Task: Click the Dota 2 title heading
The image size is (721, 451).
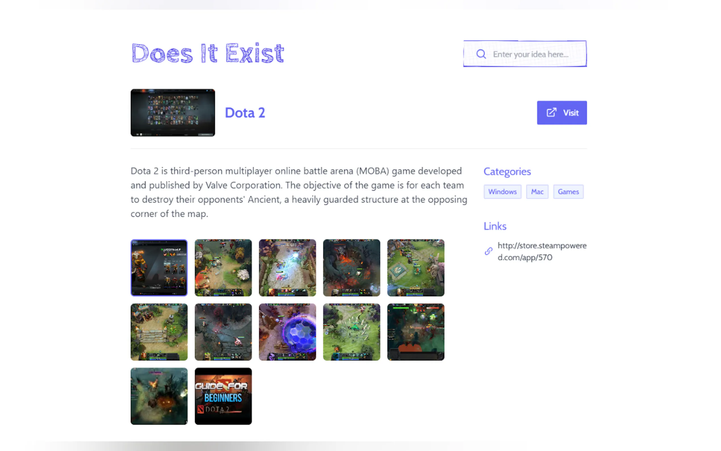Action: point(245,113)
